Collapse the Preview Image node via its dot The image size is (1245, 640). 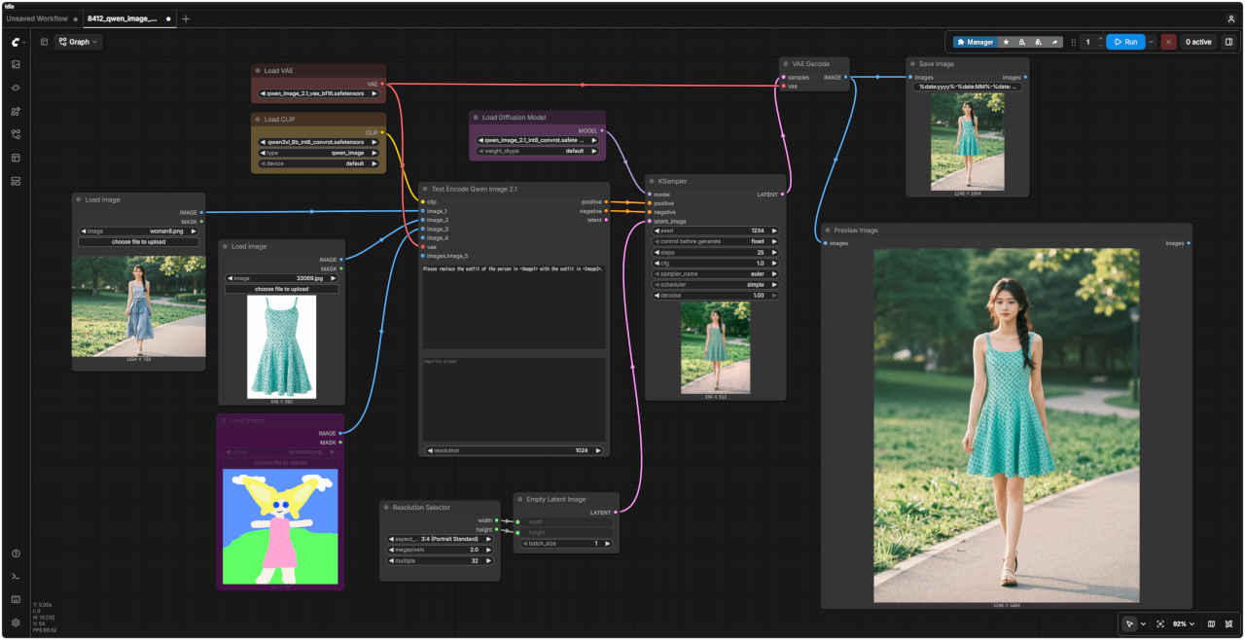pyautogui.click(x=827, y=231)
